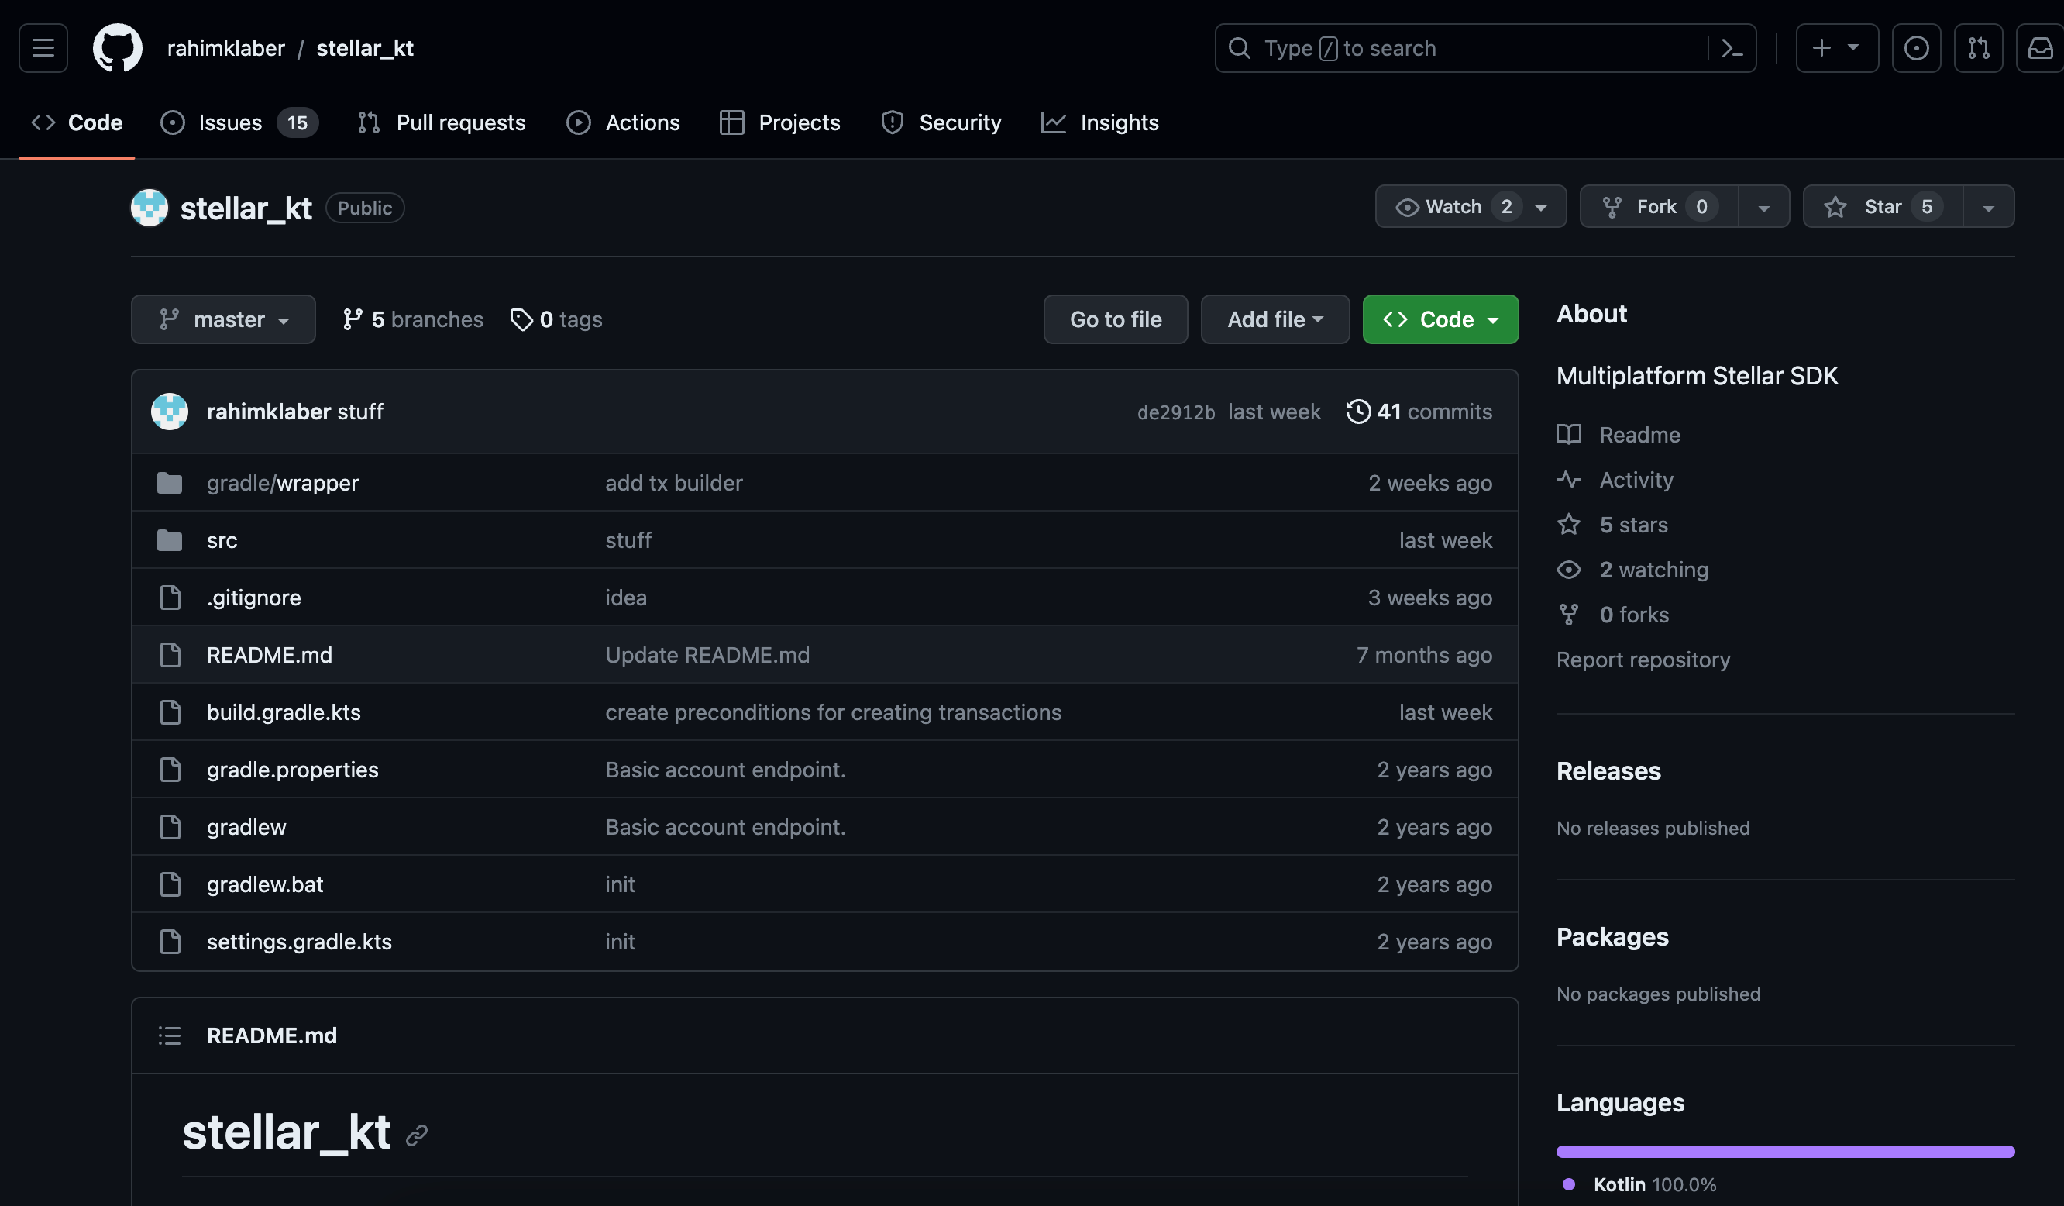Click the Kotlin language bar
This screenshot has width=2064, height=1206.
coord(1785,1151)
